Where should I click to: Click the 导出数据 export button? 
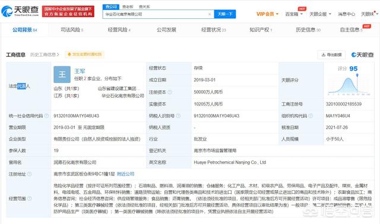pos(331,55)
